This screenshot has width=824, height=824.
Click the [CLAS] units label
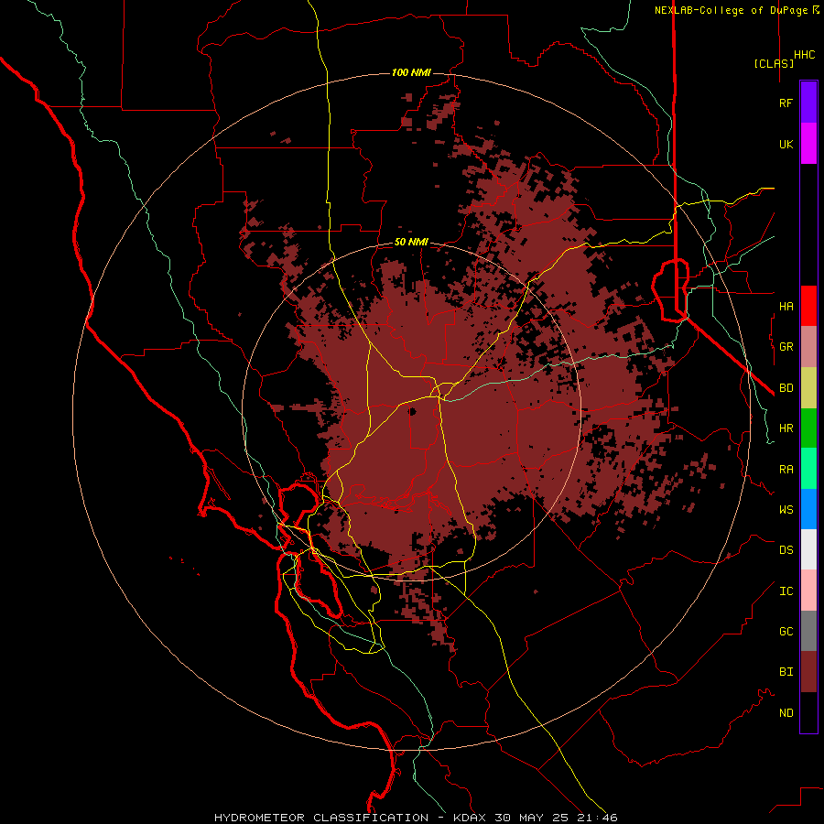[774, 63]
